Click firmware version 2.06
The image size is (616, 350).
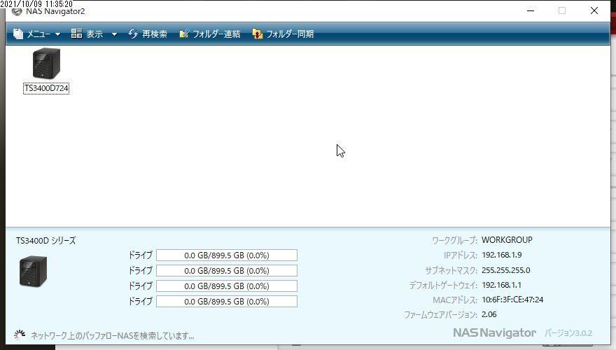click(489, 314)
